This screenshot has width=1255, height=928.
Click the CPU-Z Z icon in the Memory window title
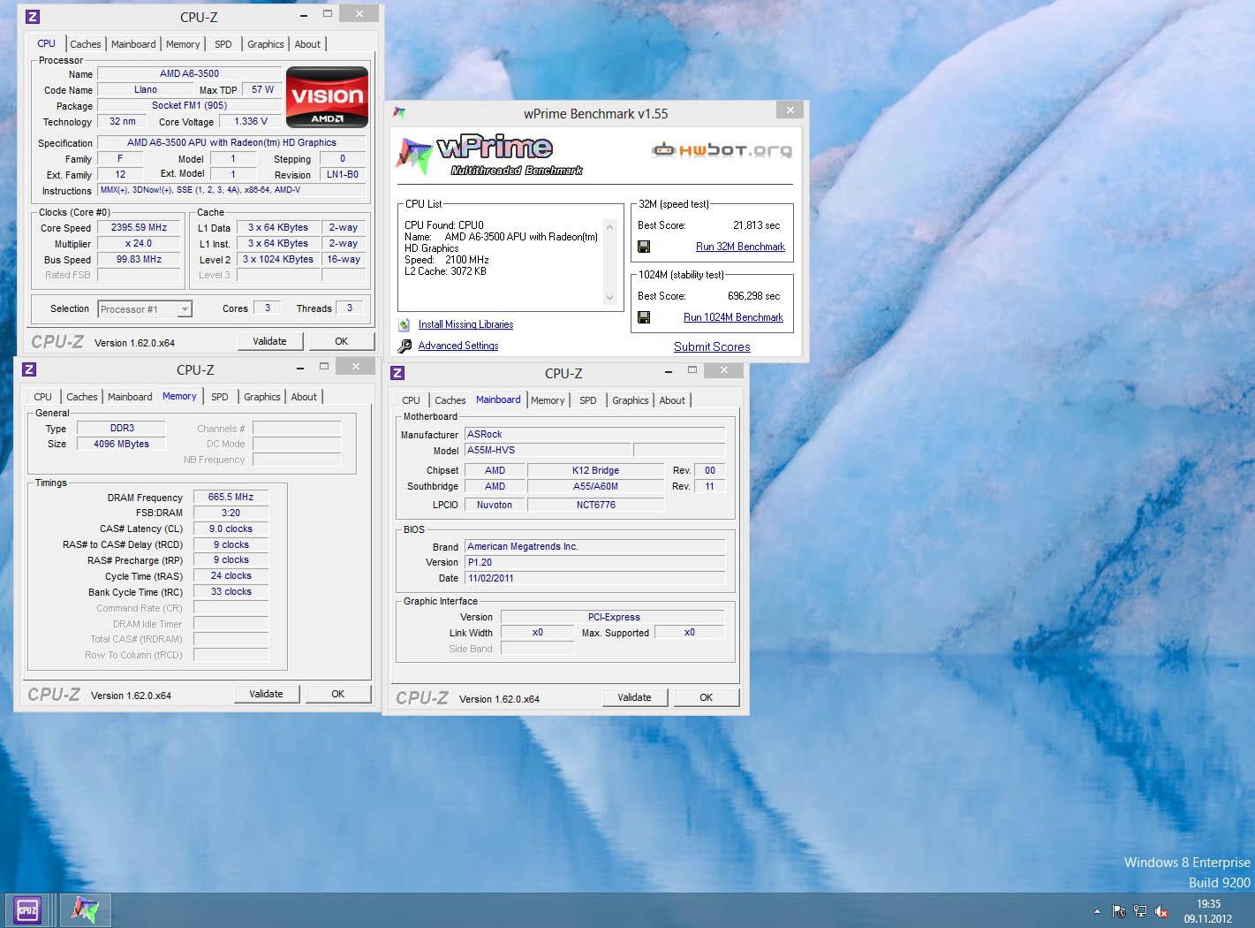click(x=29, y=369)
